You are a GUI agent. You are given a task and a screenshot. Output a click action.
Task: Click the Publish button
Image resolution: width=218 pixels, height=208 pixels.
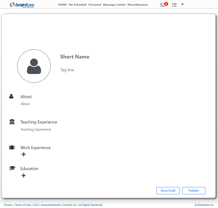click(194, 191)
